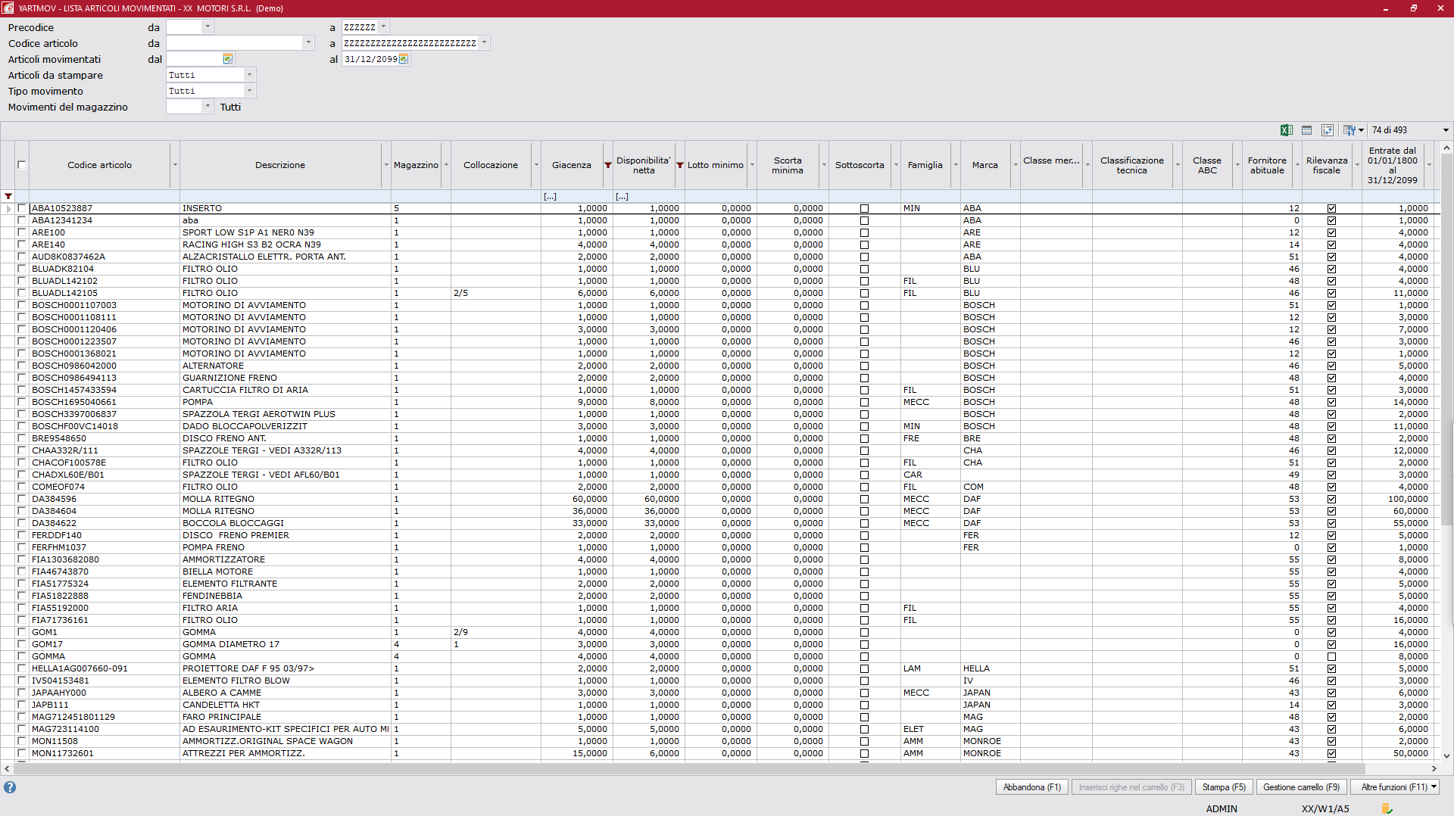This screenshot has height=816, width=1454.
Task: Open the Tipo movimento dropdown
Action: tap(249, 90)
